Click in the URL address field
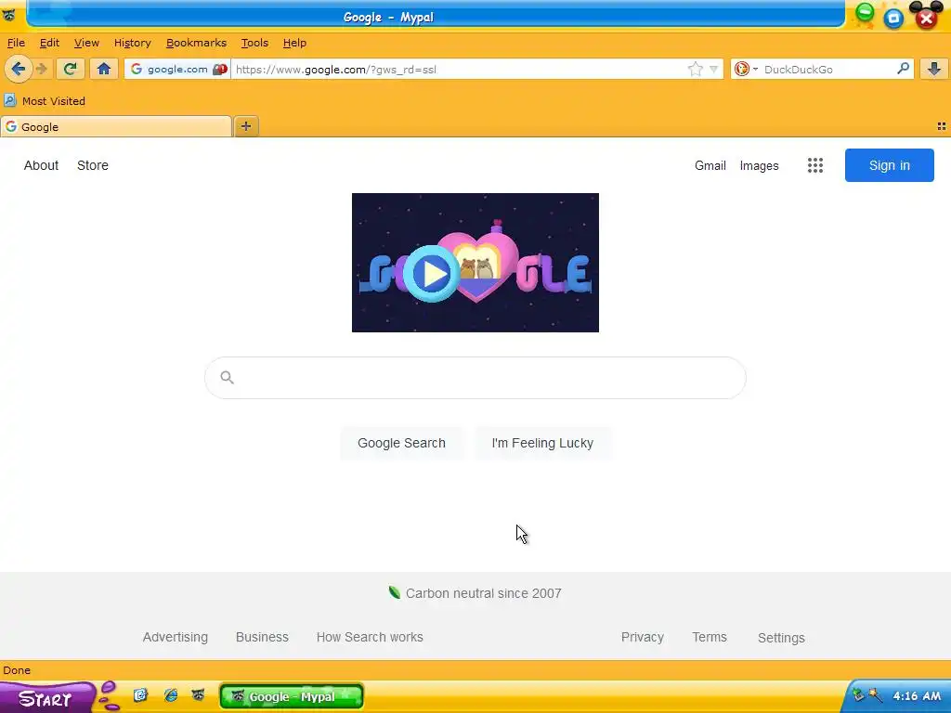Image resolution: width=951 pixels, height=713 pixels. 459,69
